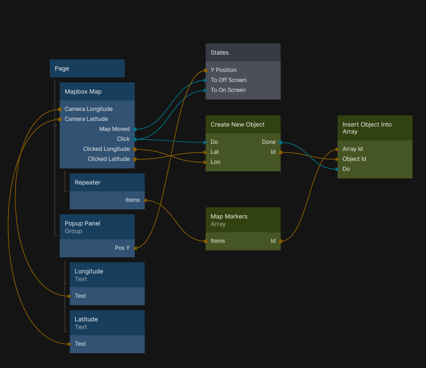The height and width of the screenshot is (368, 426).
Task: Click the Items arrow port on Repeater
Action: (x=145, y=200)
